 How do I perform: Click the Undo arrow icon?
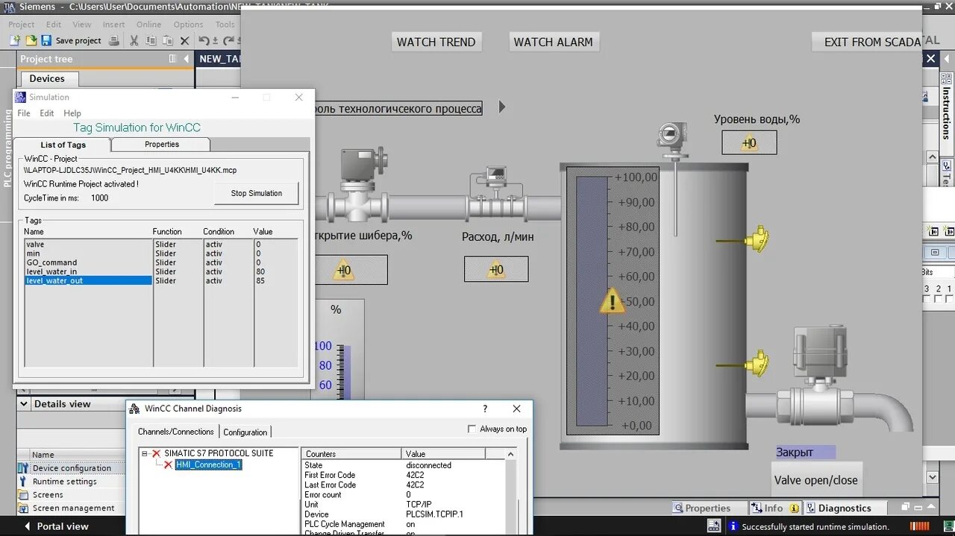point(203,40)
